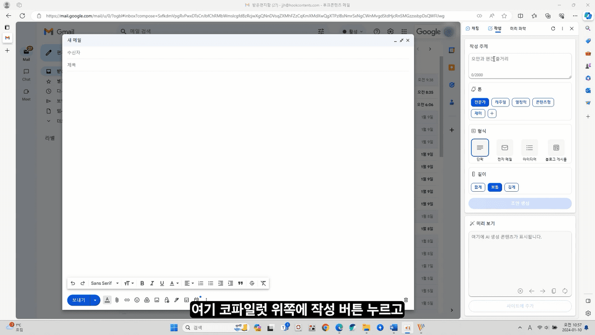The width and height of the screenshot is (595, 335).
Task: Open the Meet section in Gmail sidebar
Action: click(26, 94)
